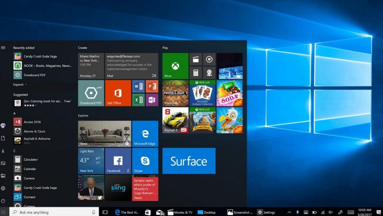383x216 pixels.
Task: Open Camera from the app list
Action: click(43, 178)
